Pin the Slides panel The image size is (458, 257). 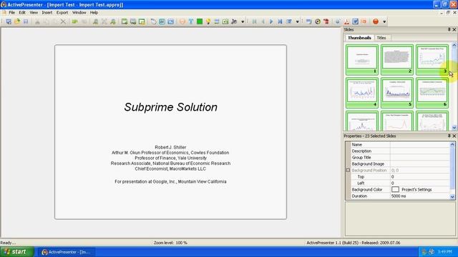point(449,30)
